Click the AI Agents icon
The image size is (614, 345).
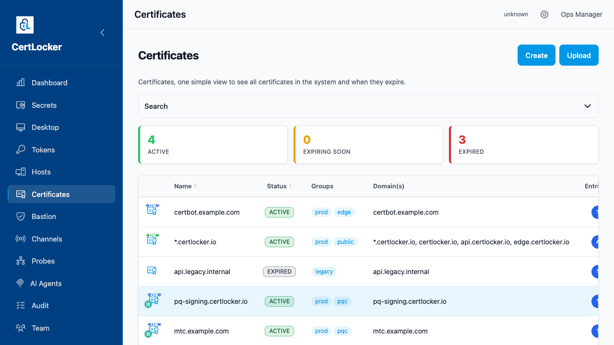pyautogui.click(x=20, y=283)
